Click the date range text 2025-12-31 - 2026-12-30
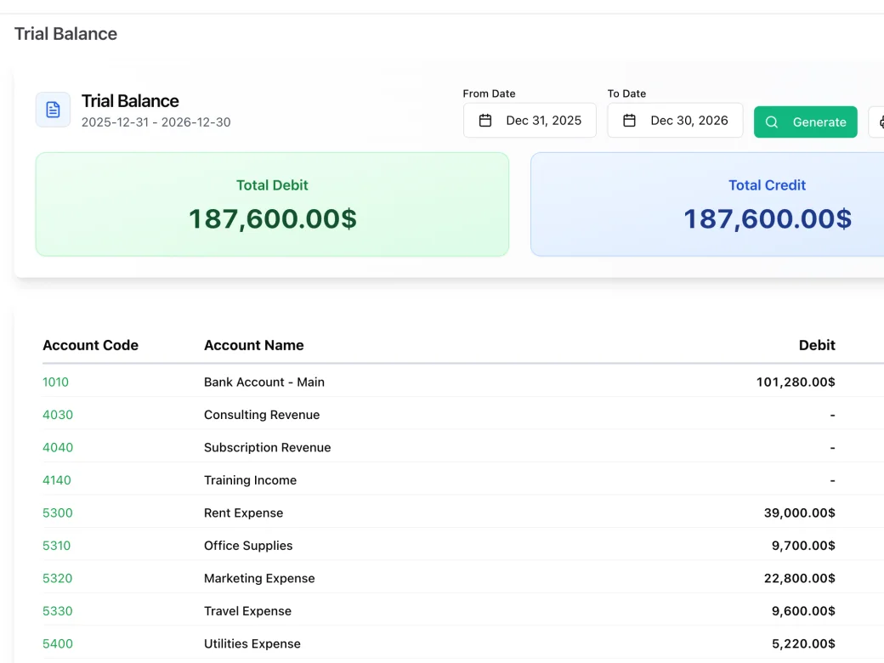Viewport: 884px width, 663px height. coord(156,122)
